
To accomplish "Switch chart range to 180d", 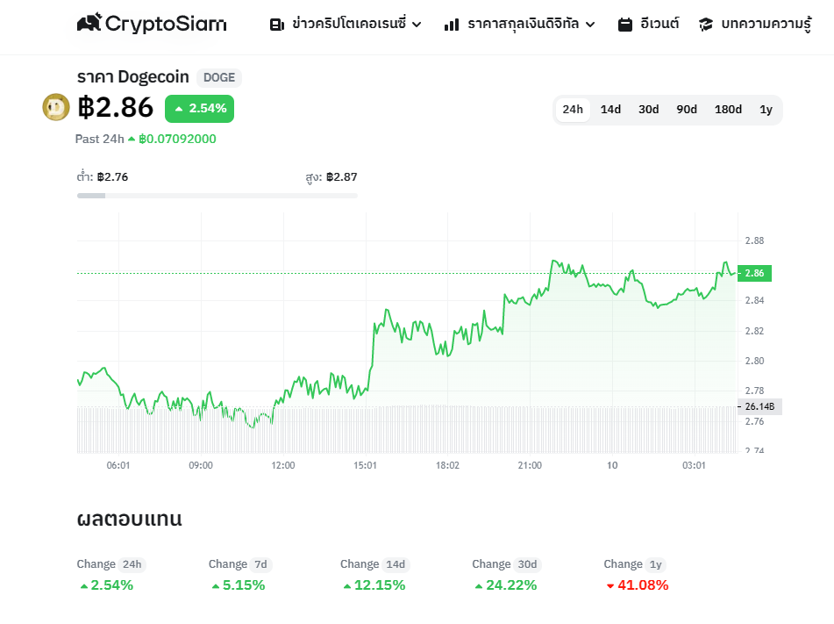I will (x=728, y=110).
